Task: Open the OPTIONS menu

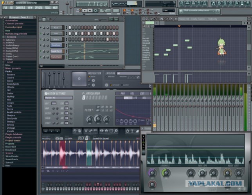Action: point(39,8)
